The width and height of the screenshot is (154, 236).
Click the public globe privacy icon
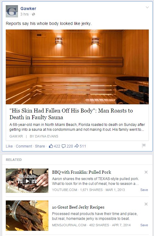(33, 14)
